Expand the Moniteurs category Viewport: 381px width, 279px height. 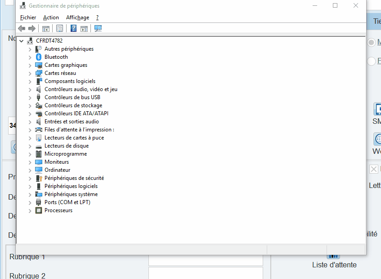tap(30, 162)
